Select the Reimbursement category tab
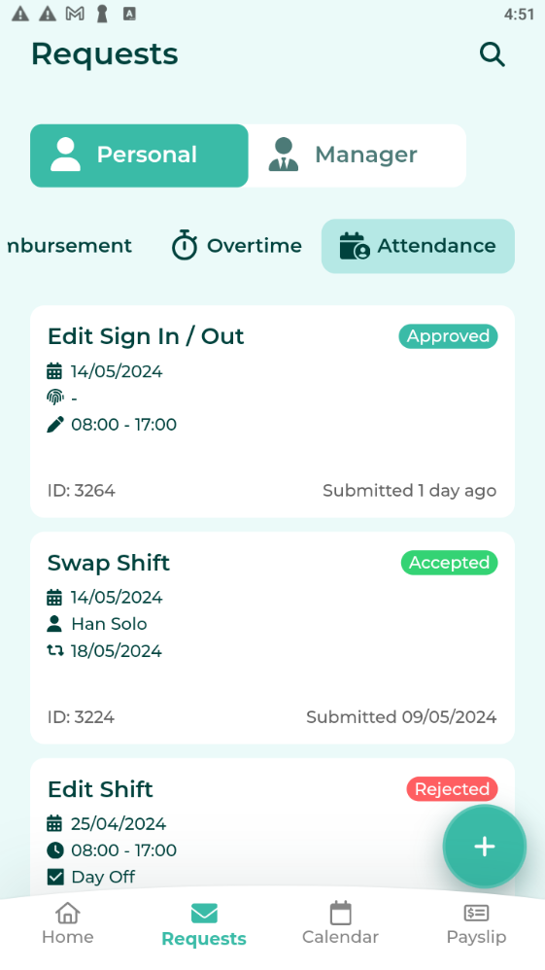 69,246
